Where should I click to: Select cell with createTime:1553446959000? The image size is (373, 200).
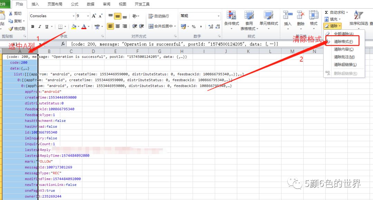(x=20, y=97)
